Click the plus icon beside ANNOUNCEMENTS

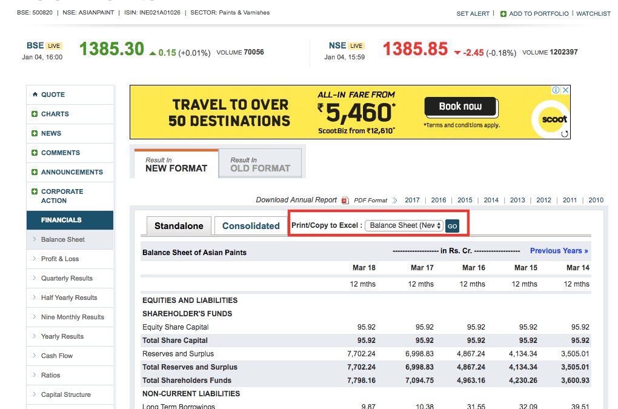pyautogui.click(x=35, y=172)
